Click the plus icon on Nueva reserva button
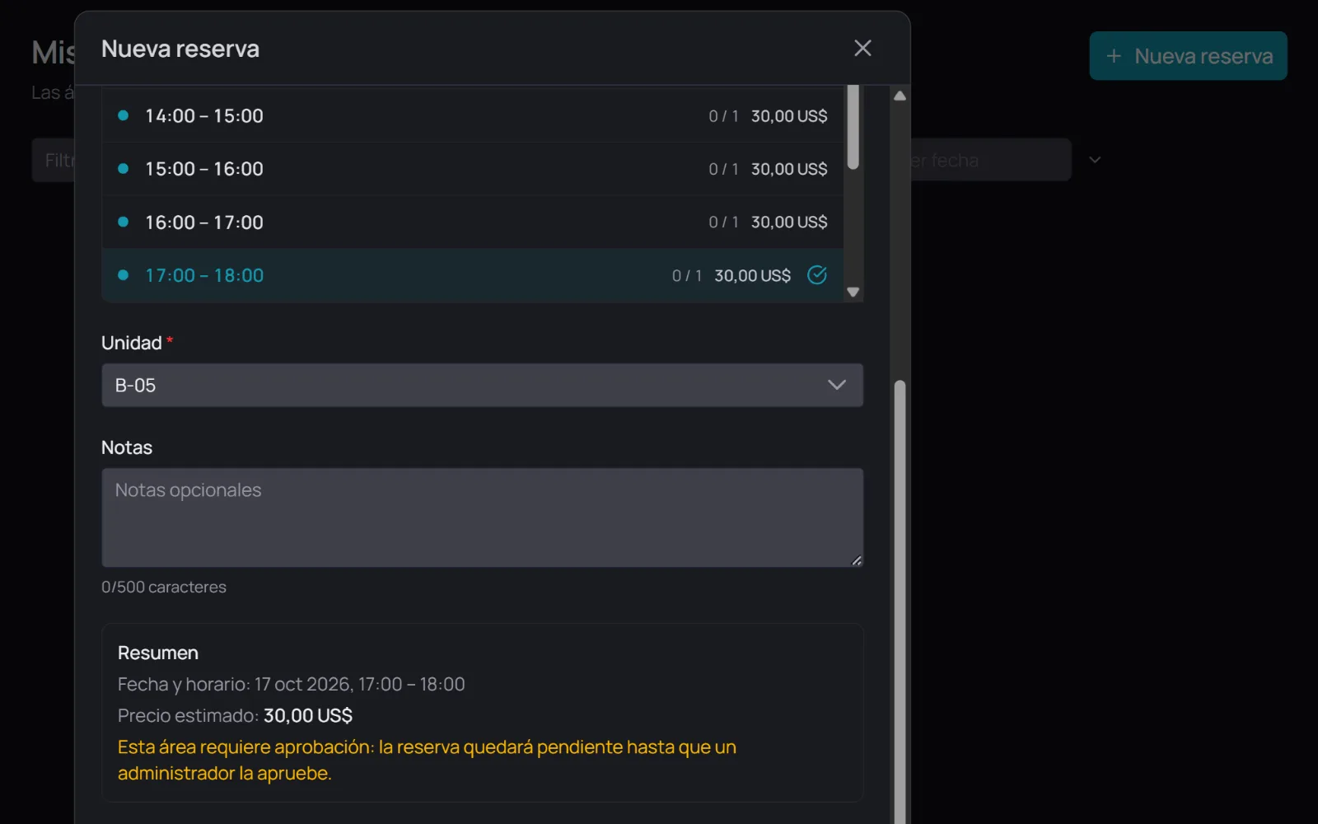 (x=1114, y=56)
